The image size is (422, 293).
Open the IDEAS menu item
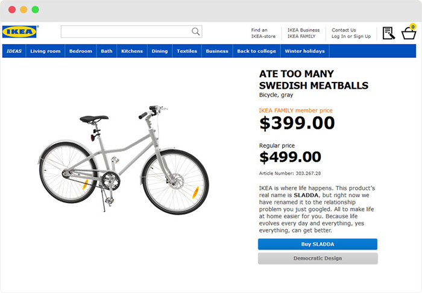click(14, 51)
